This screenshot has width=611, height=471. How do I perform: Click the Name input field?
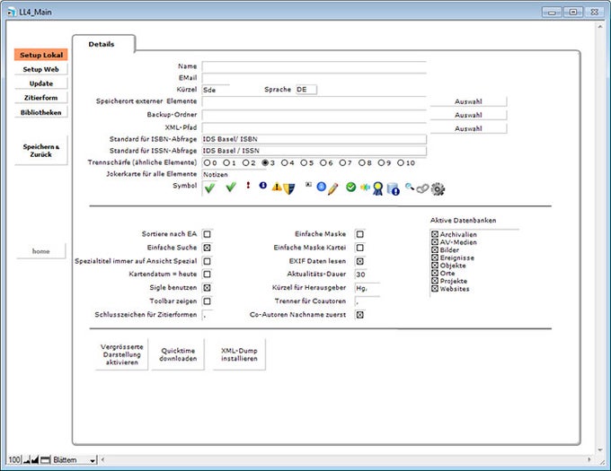coord(314,66)
